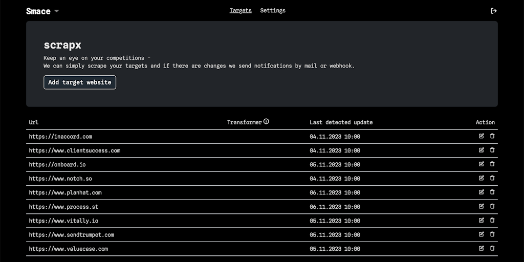Screen dimensions: 524x262
Task: Delete the vitally.io target
Action: [x=492, y=221]
